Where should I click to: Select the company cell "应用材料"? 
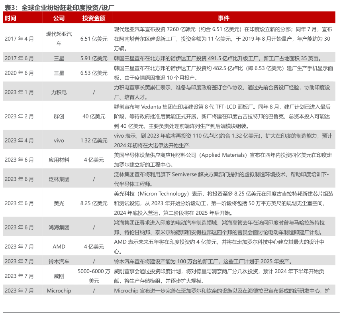(x=59, y=160)
